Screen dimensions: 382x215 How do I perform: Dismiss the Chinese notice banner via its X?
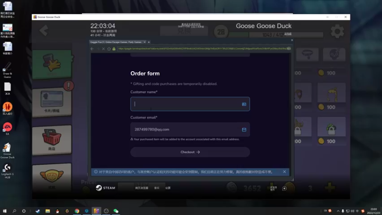click(x=284, y=172)
